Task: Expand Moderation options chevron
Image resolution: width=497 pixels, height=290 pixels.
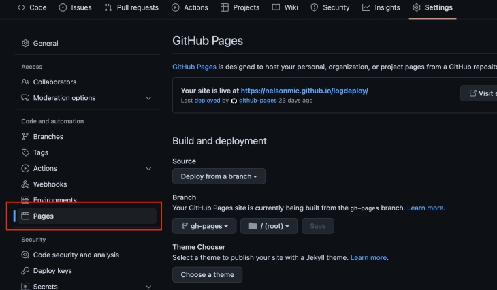Action: [x=148, y=98]
